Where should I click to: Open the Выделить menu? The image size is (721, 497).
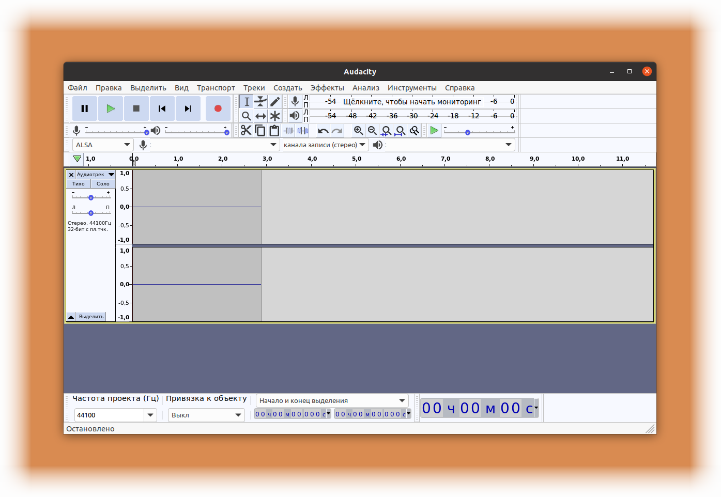[148, 88]
